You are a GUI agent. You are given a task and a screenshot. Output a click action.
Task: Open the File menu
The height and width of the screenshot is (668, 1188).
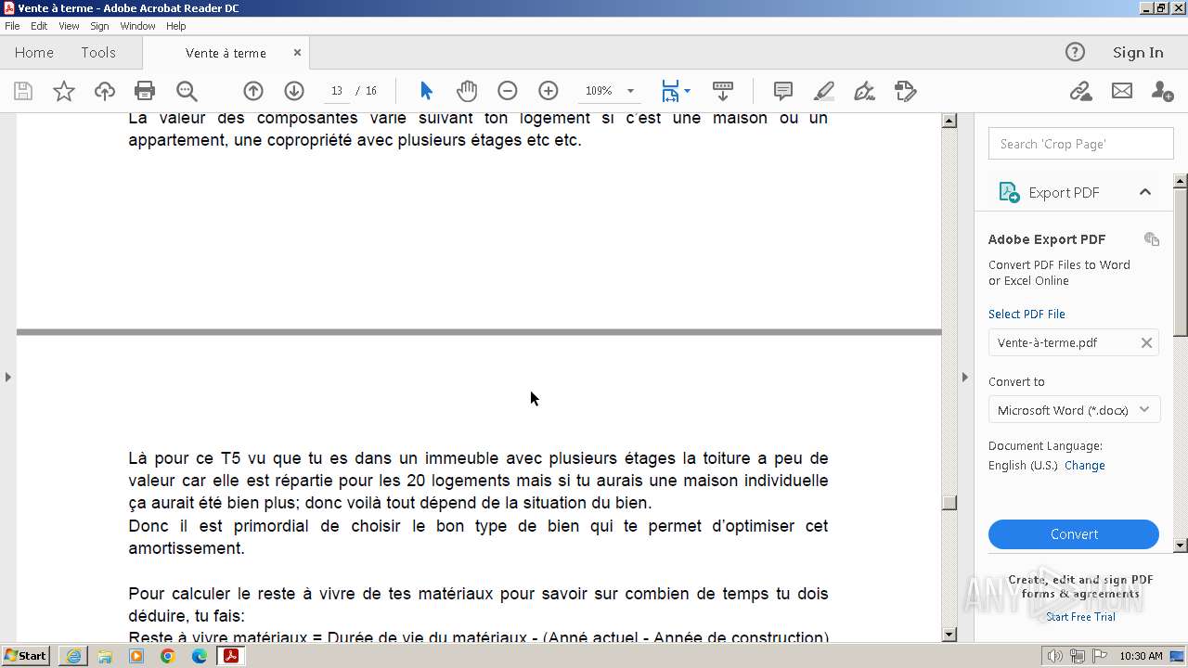[12, 26]
